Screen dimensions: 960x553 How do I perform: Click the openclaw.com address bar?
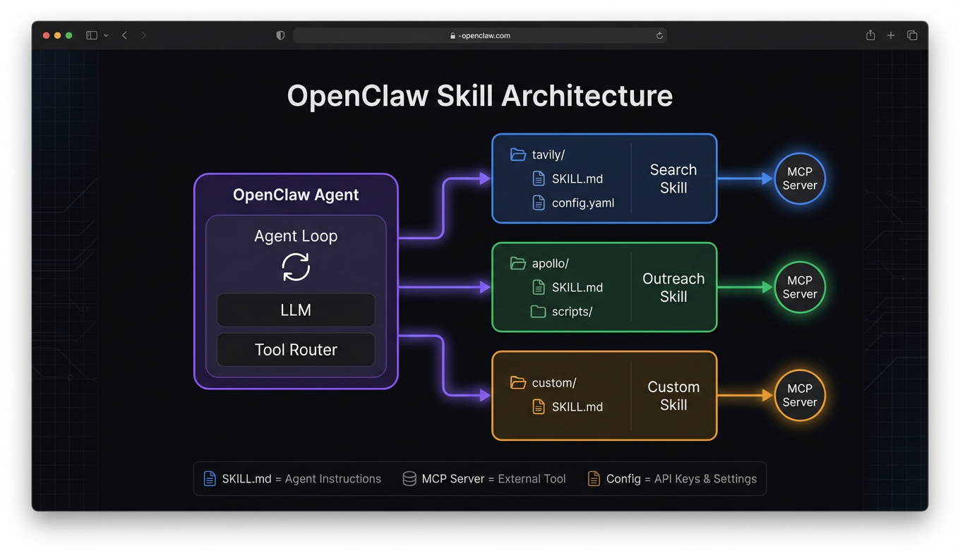point(480,35)
